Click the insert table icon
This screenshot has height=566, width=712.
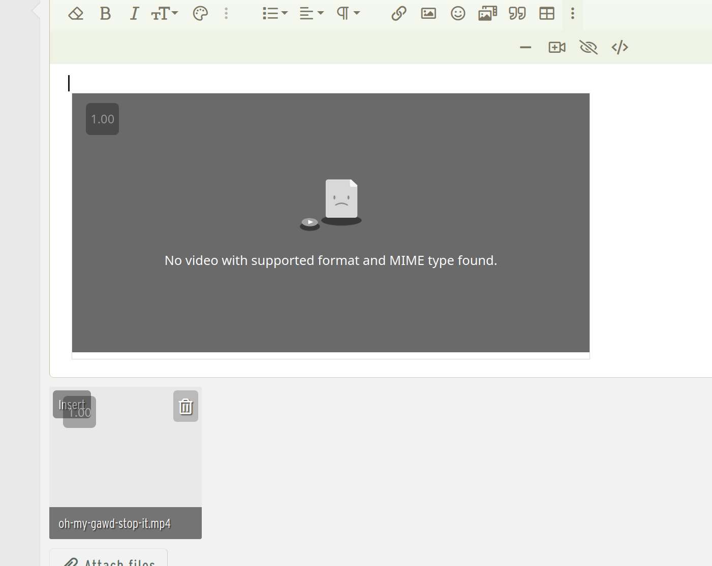[x=547, y=14]
